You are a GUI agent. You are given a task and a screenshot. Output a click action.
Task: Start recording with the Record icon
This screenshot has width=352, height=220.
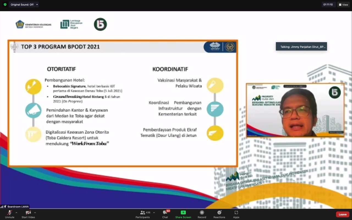tap(202, 214)
